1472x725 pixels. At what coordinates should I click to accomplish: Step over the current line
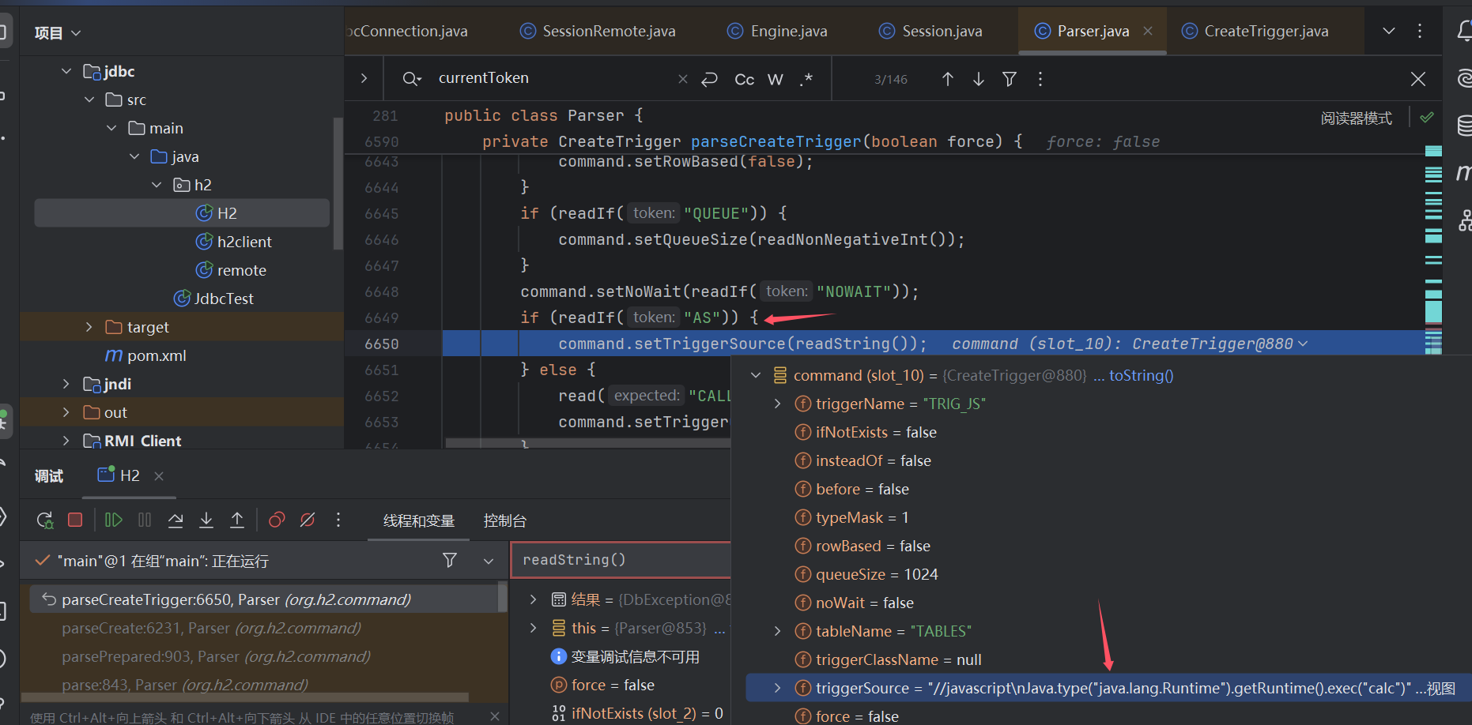coord(176,520)
